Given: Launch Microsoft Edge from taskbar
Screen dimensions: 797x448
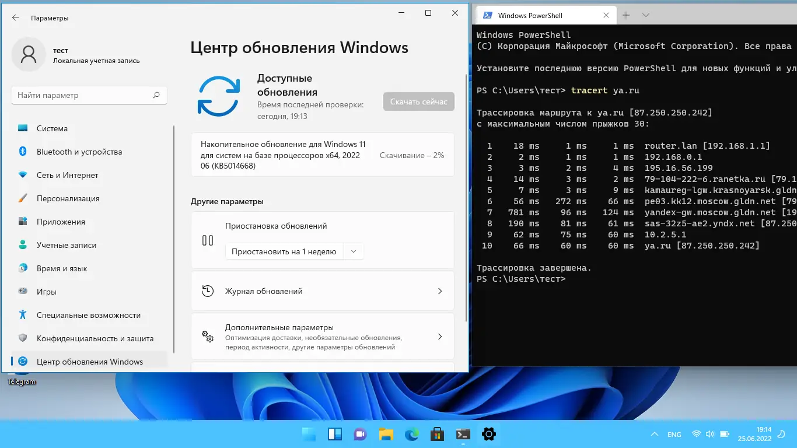Looking at the screenshot, I should (412, 434).
